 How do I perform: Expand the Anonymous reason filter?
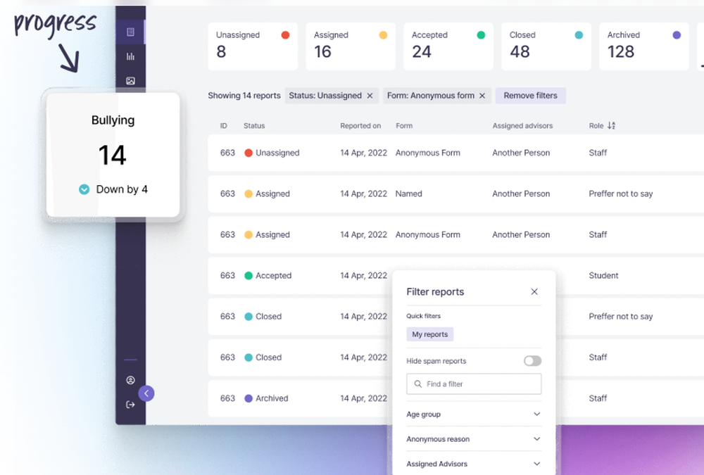point(536,439)
